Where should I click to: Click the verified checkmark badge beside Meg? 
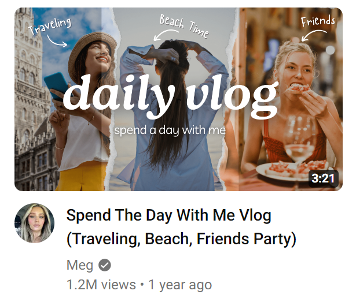coord(105,265)
